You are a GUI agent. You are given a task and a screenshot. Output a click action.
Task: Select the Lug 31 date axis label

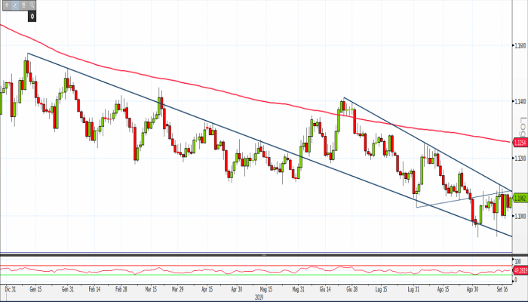point(413,289)
